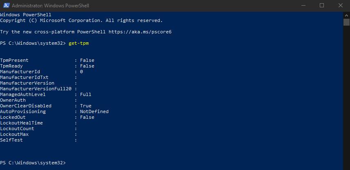Click the OwnerClearDisabled True value
Viewport: 350px width, 170px height.
pos(86,106)
